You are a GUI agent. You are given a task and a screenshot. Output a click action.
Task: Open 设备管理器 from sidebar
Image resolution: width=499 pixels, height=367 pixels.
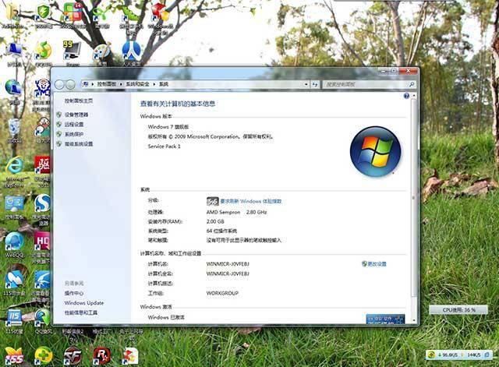76,115
